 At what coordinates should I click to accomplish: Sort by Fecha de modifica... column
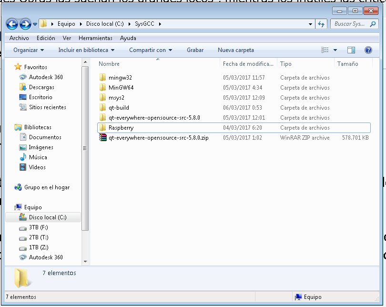[x=248, y=64]
